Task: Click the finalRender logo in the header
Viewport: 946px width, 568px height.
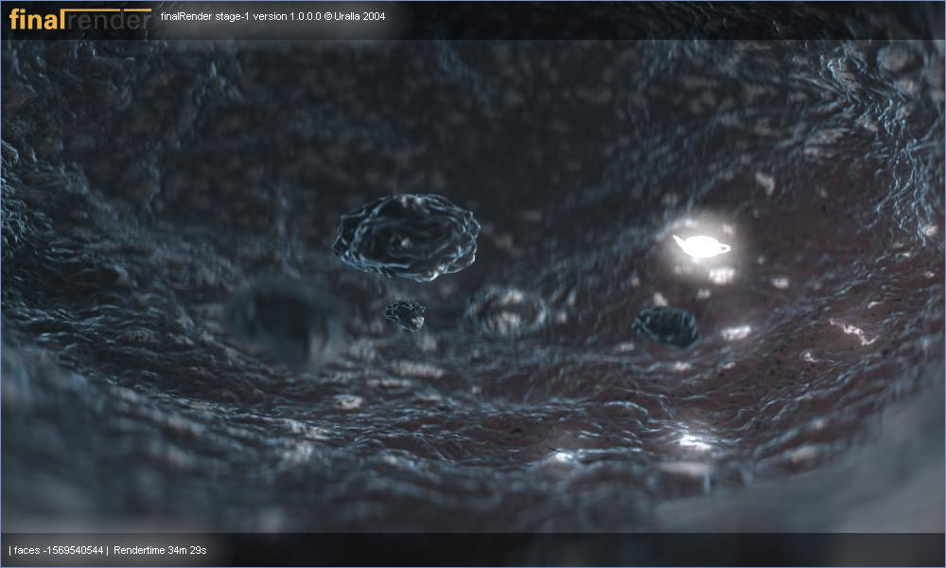Action: point(79,19)
